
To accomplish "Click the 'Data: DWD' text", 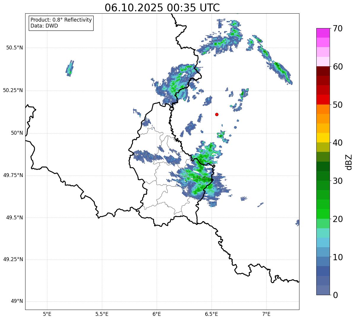I will pos(44,26).
